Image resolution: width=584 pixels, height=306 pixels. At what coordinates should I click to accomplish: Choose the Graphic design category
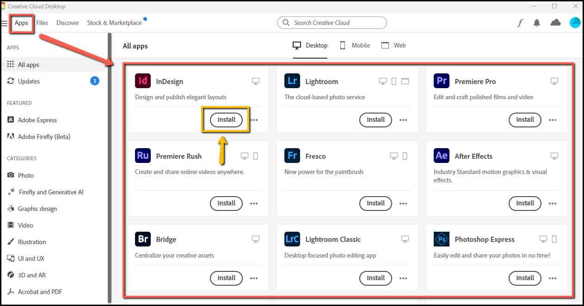pos(54,209)
